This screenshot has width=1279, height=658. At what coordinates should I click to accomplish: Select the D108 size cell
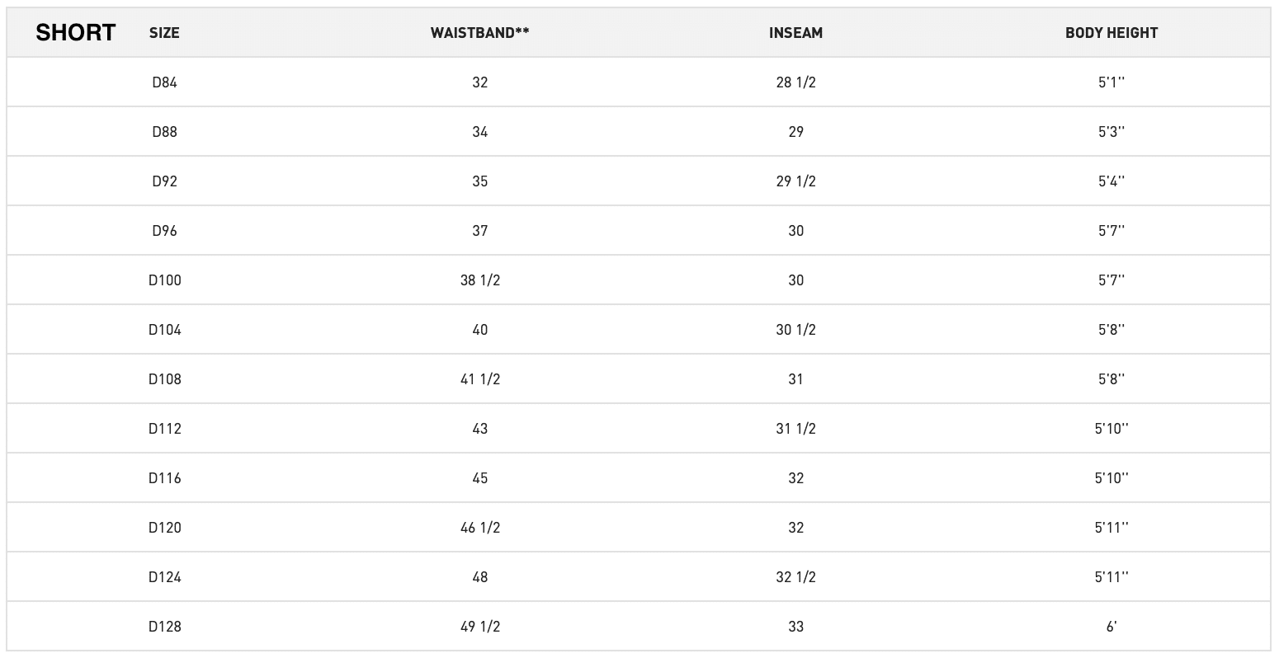[x=164, y=379]
